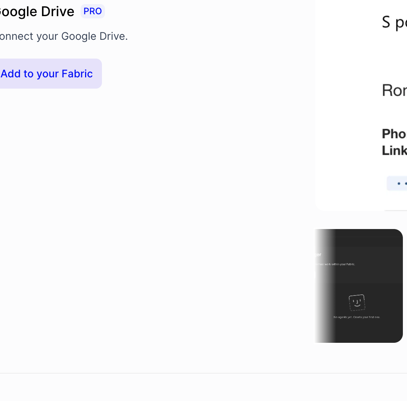Click the smiley face agent icon
Screen dimensions: 407x401
pos(357,303)
